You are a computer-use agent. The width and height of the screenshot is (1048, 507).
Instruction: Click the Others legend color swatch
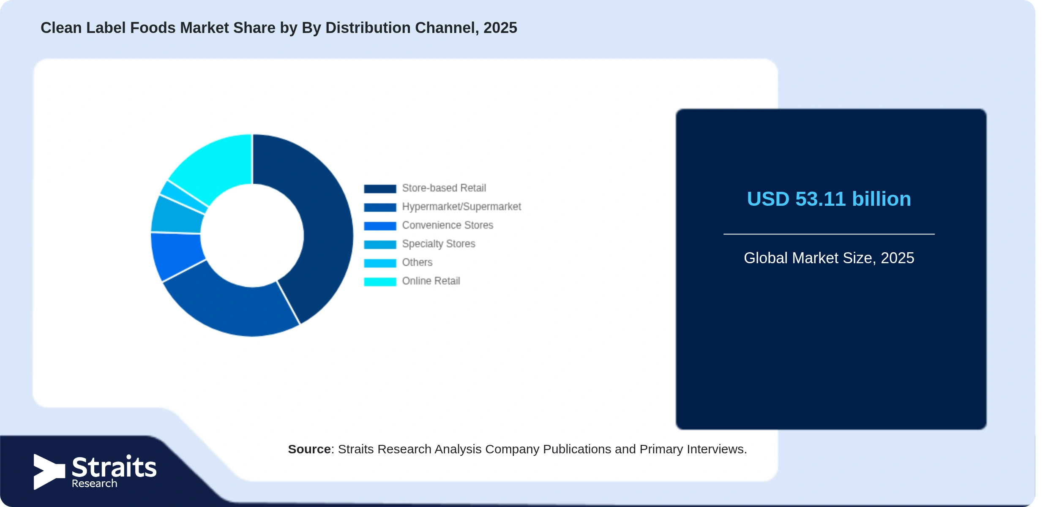tap(380, 263)
